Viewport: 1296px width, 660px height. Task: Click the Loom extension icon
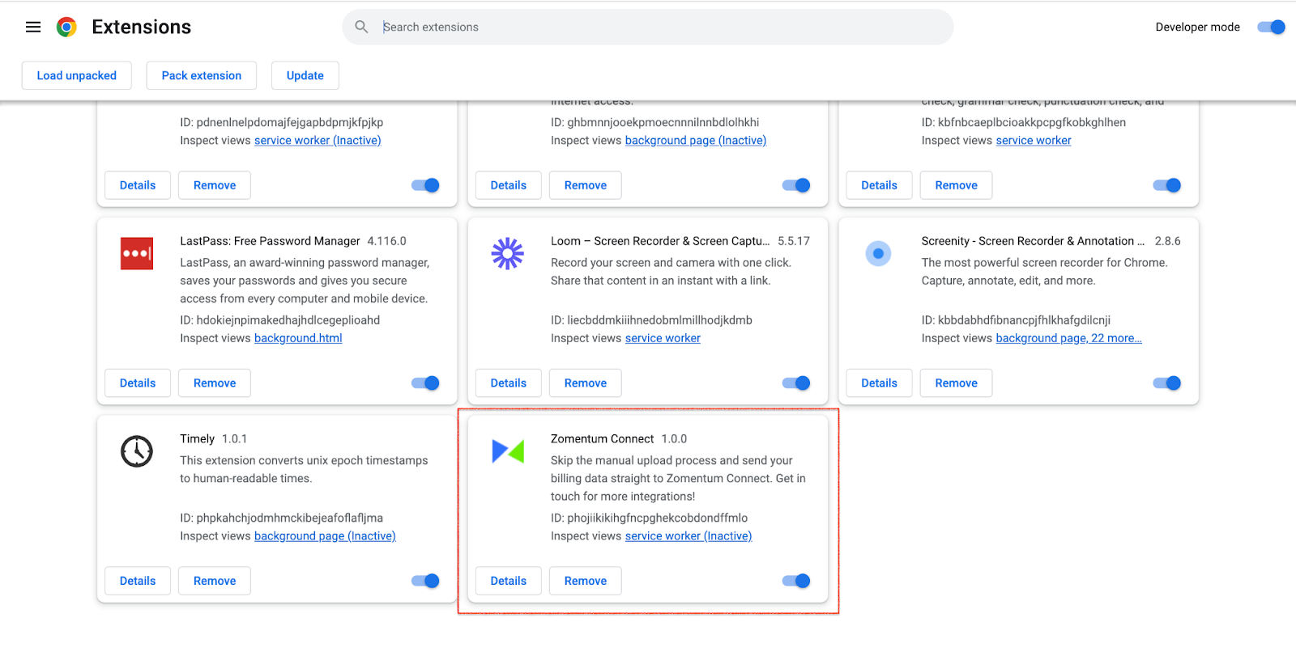(x=508, y=253)
